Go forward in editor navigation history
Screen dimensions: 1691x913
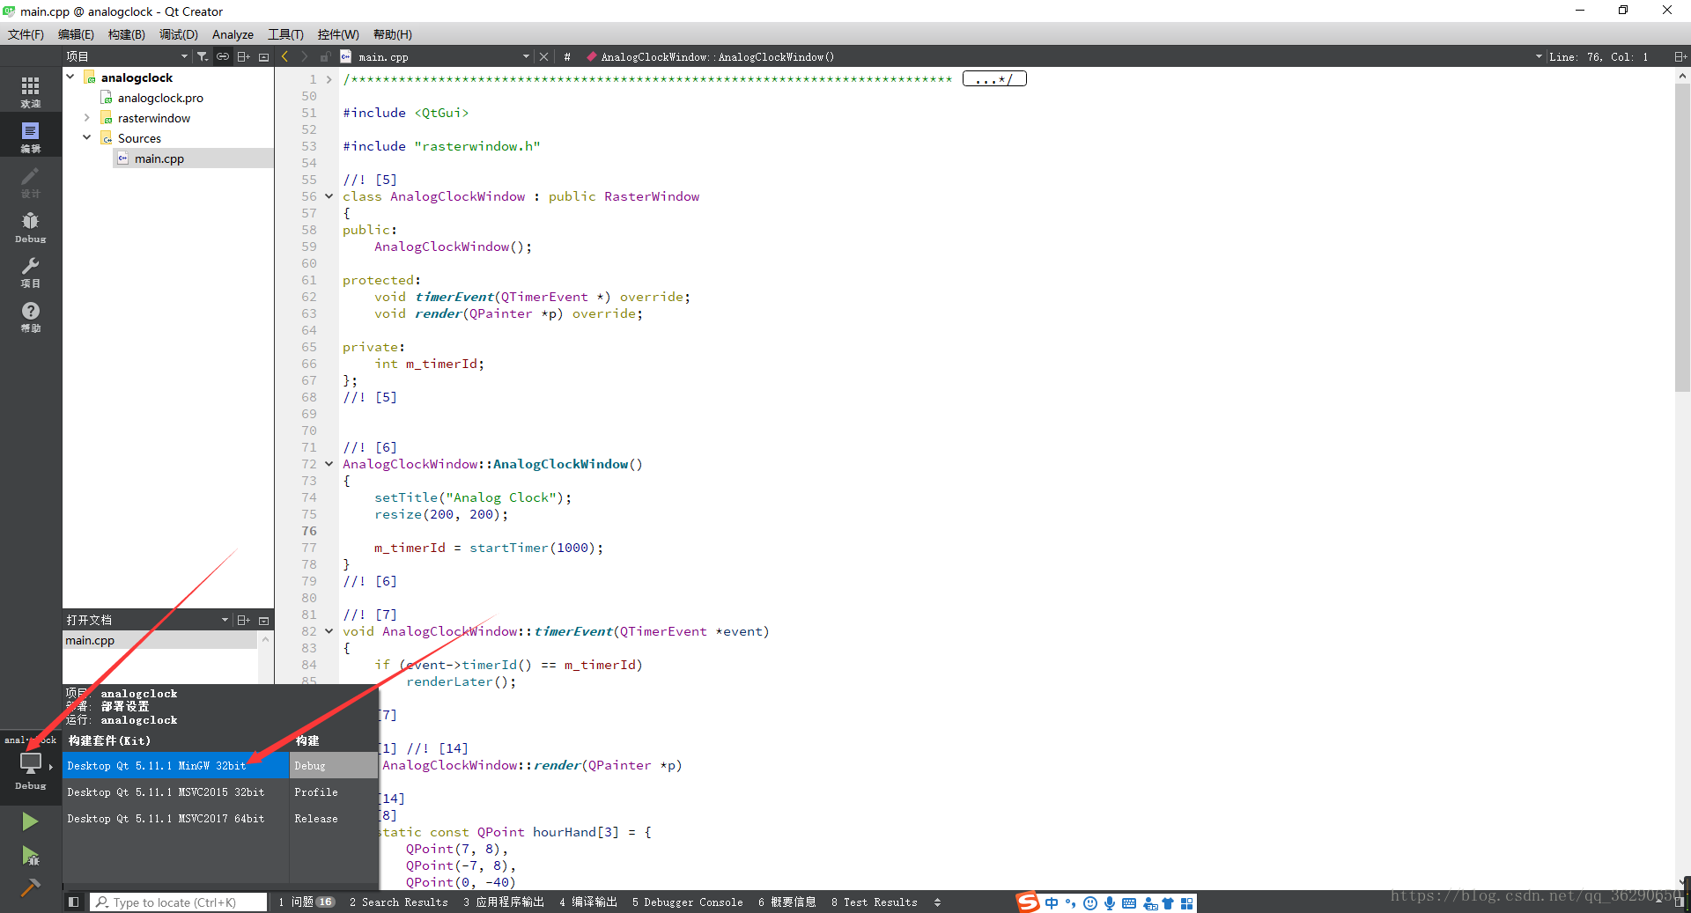click(x=305, y=56)
